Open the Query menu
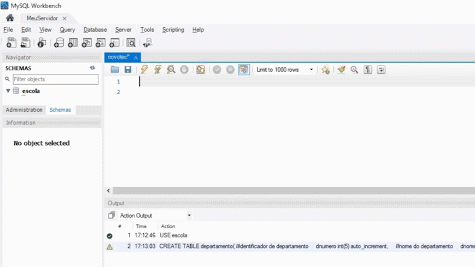The width and height of the screenshot is (475, 267). click(x=67, y=30)
